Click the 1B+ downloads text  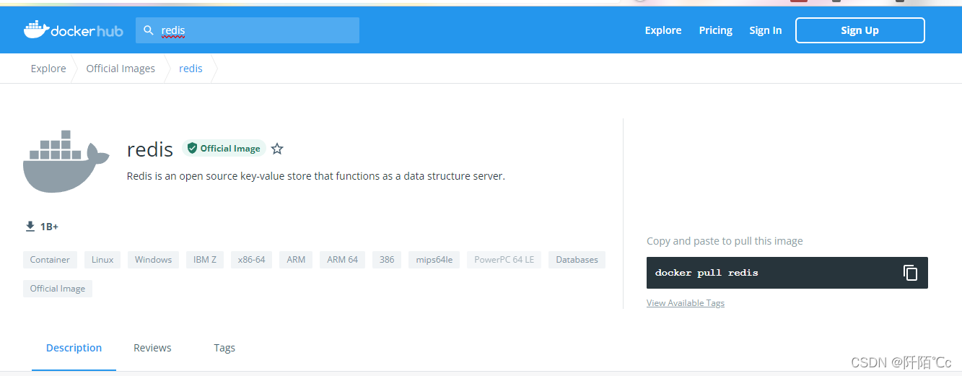49,227
